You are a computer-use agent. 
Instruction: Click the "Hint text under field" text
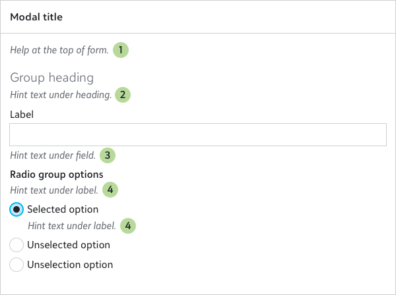(53, 156)
